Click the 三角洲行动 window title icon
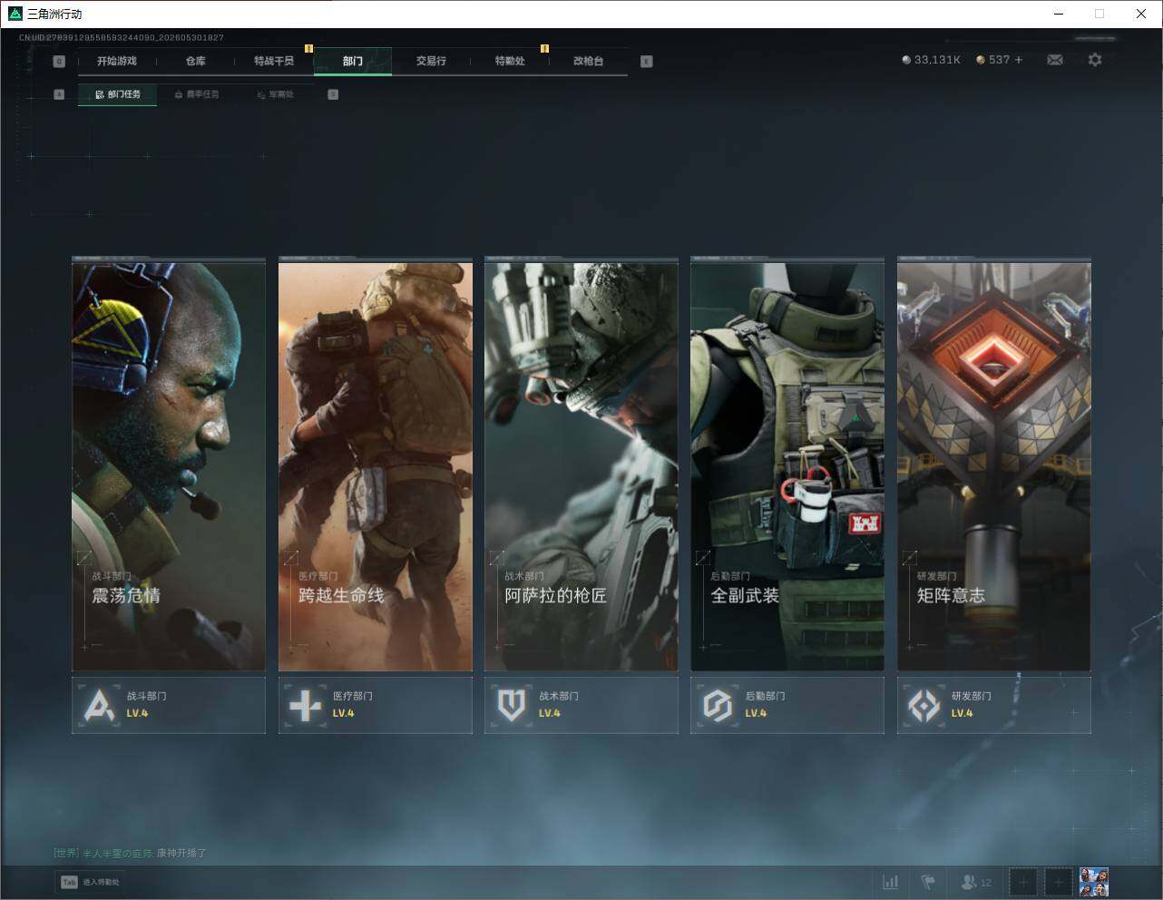The height and width of the screenshot is (900, 1163). tap(15, 14)
